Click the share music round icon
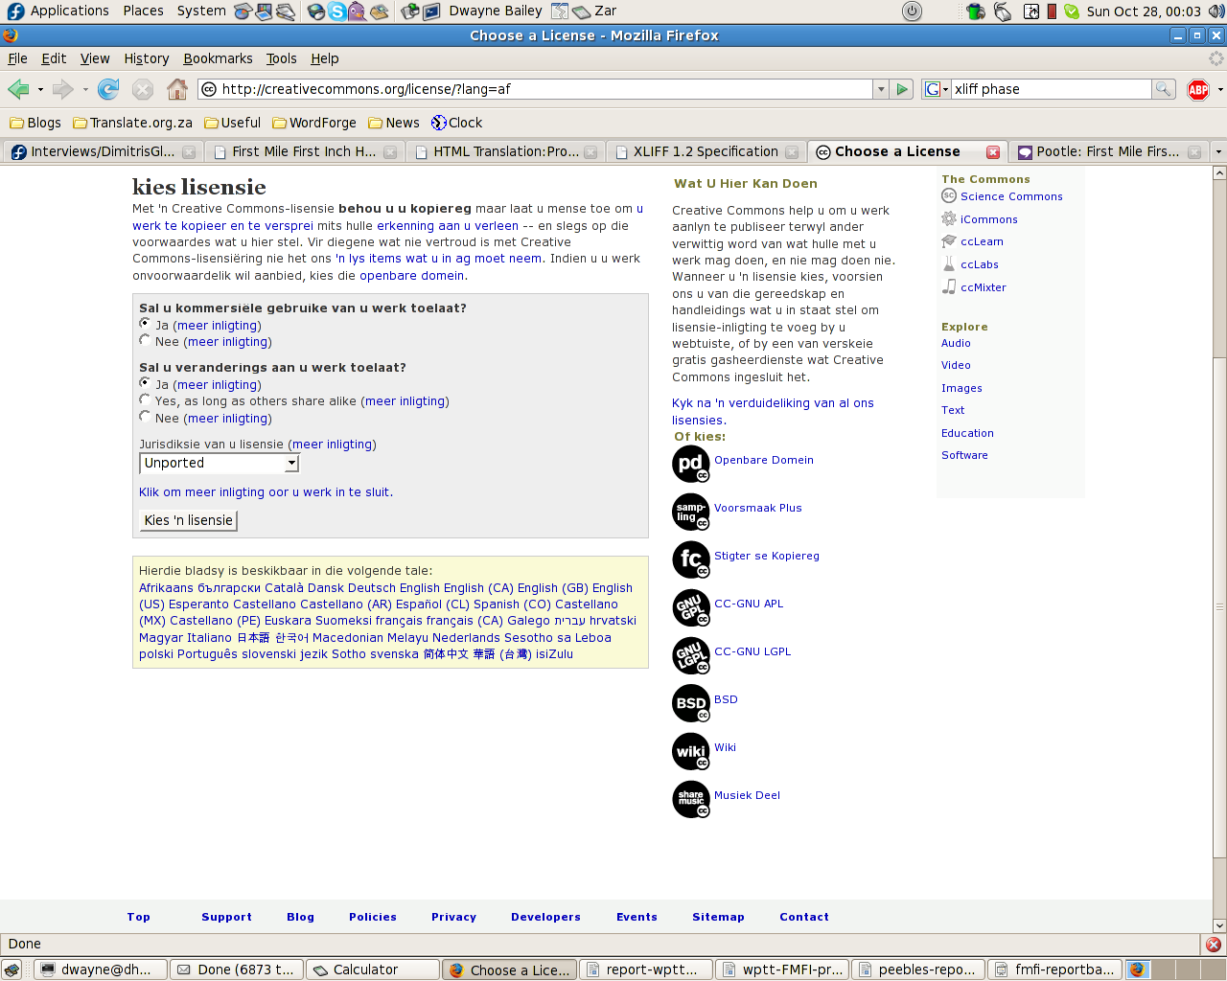The height and width of the screenshot is (981, 1227). click(691, 800)
